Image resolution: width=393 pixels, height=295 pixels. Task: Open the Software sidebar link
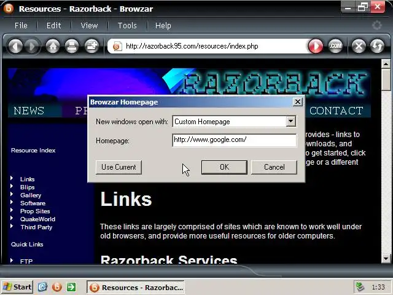click(x=33, y=203)
